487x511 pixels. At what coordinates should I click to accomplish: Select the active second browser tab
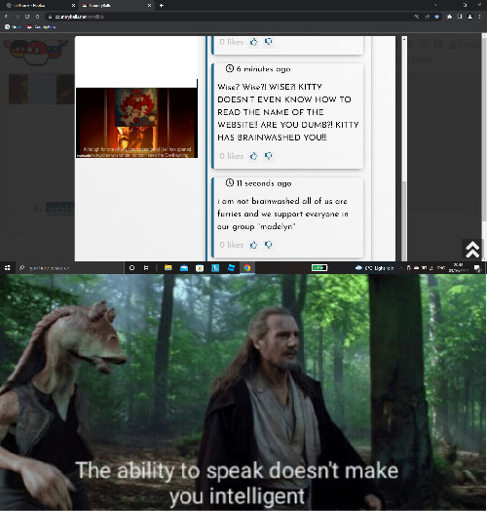117,6
